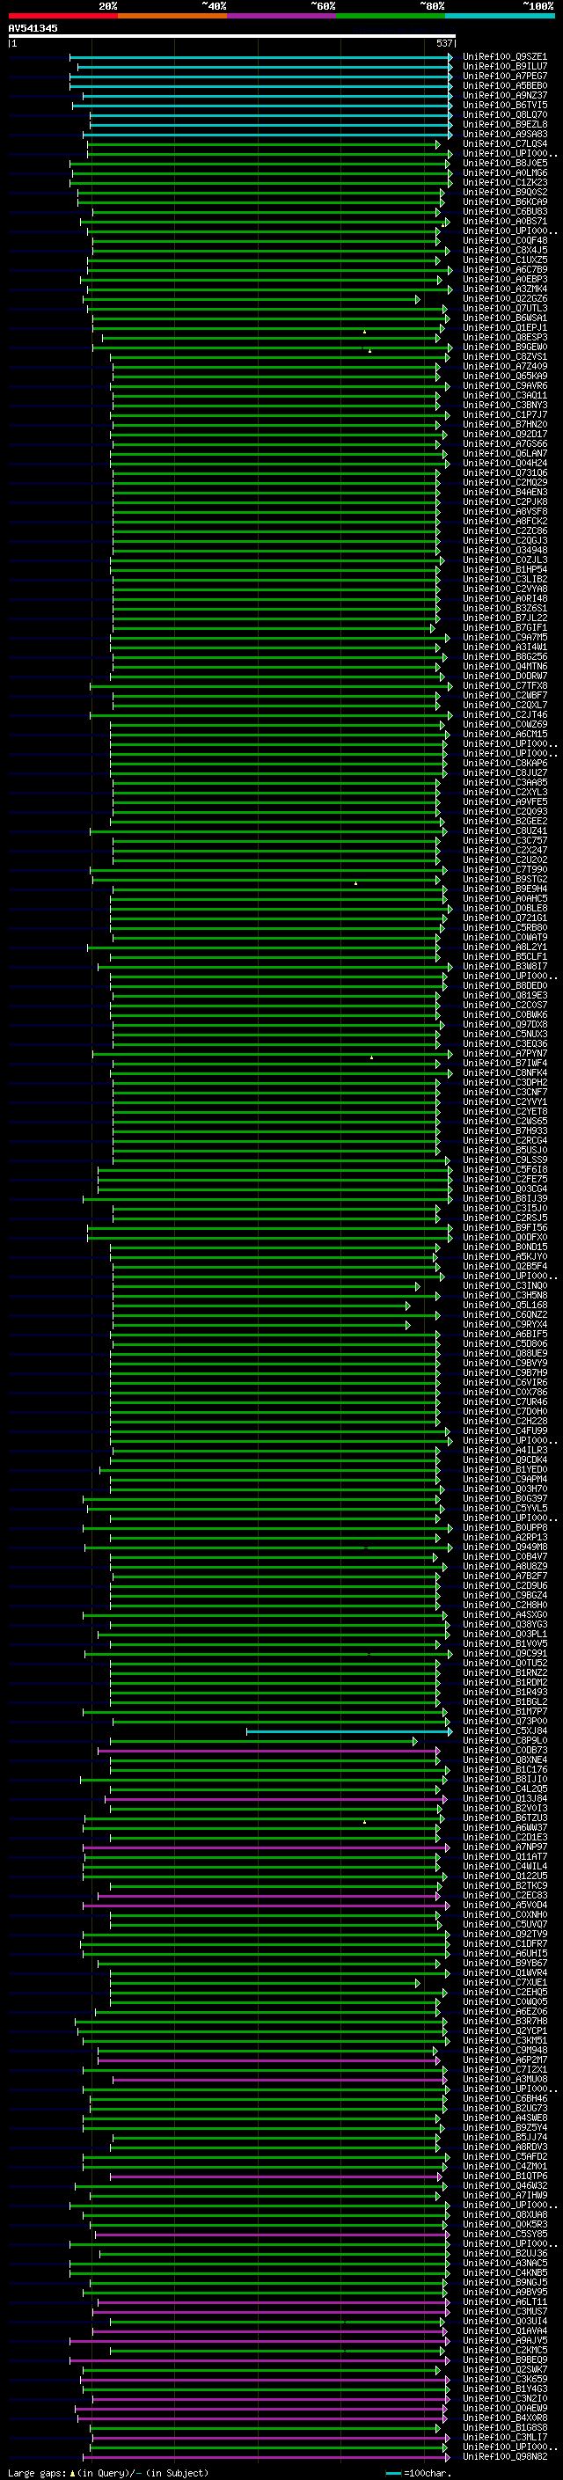Click the cyan =100char. scale legend
The image size is (563, 2480).
coord(420,2472)
